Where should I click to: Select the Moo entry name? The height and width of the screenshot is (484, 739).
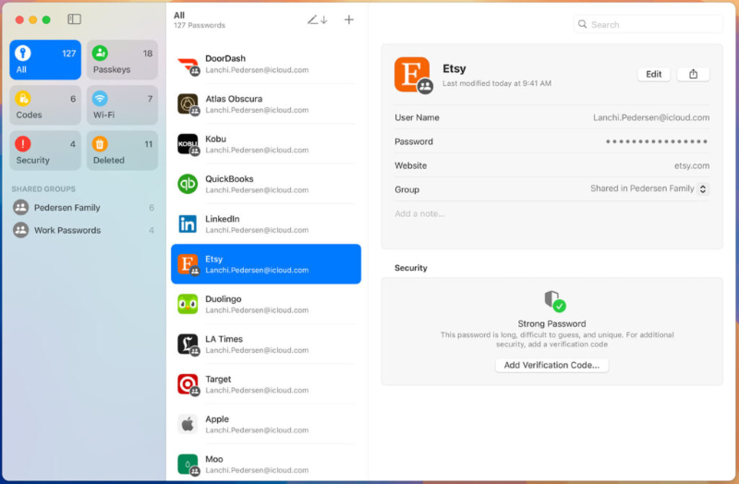click(214, 459)
